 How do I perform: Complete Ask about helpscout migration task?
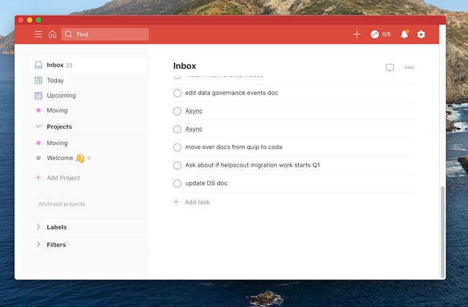[x=177, y=165]
